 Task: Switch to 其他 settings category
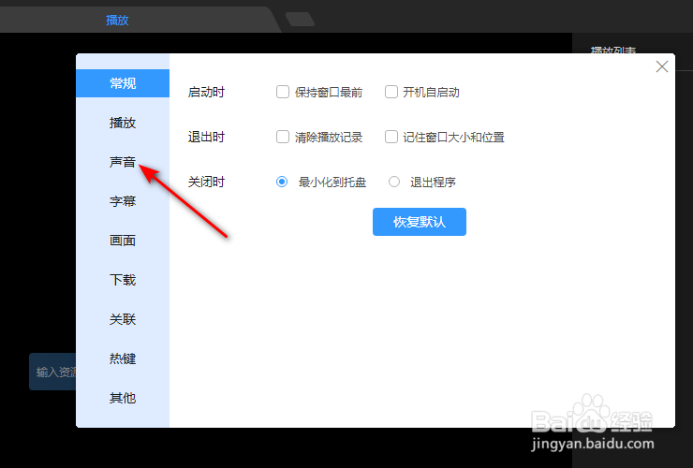tap(123, 398)
